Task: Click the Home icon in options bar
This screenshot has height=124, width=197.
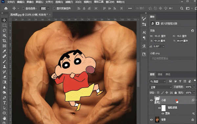Action: point(6,9)
